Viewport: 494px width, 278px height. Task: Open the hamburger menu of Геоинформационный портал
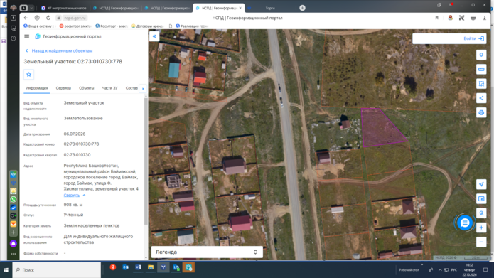27,36
